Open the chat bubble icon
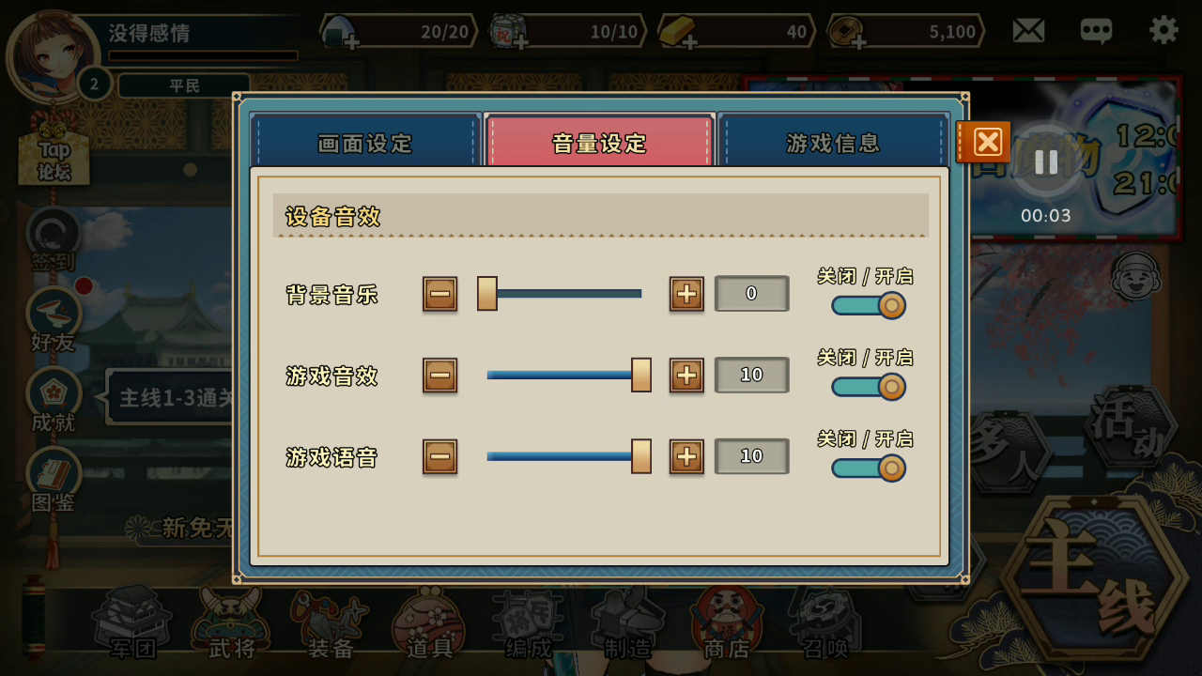The image size is (1202, 676). (x=1096, y=31)
